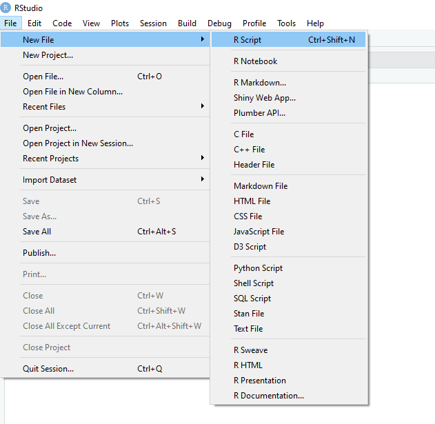This screenshot has width=435, height=424.
Task: Open the Session menu in menu bar
Action: [153, 23]
